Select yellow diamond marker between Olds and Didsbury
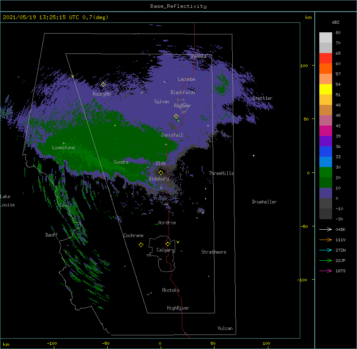 pyautogui.click(x=161, y=172)
